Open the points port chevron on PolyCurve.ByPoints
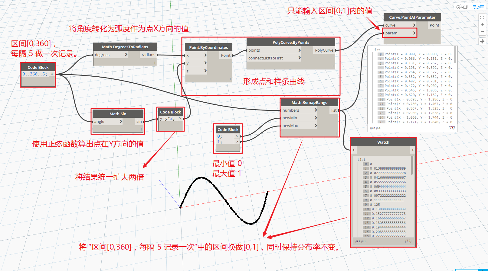Image resolution: width=488 pixels, height=271 pixels. [300, 50]
